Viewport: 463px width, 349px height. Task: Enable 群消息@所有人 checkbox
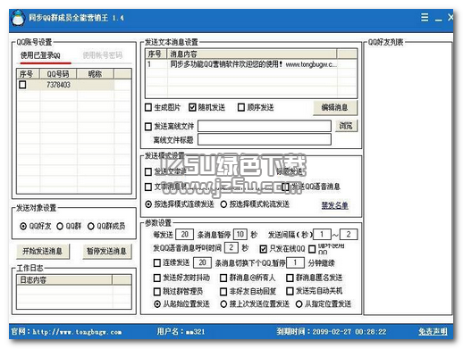[223, 278]
